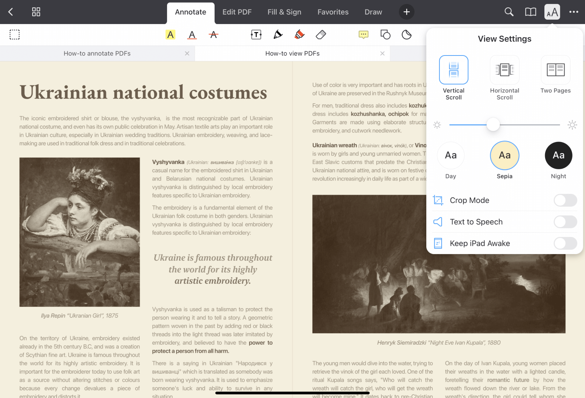The height and width of the screenshot is (398, 585).
Task: Tap the Ukrainian Girl portrait image
Action: tap(80, 232)
